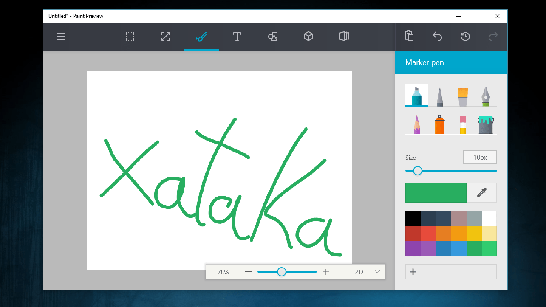Screen dimensions: 546x307
Task: Open the Stickers tool
Action: click(344, 37)
